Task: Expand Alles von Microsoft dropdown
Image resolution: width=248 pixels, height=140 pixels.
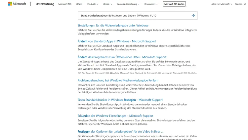Action: (x=222, y=4)
